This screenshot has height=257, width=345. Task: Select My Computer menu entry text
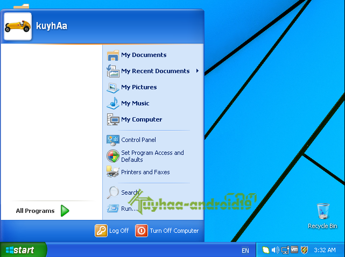[142, 119]
